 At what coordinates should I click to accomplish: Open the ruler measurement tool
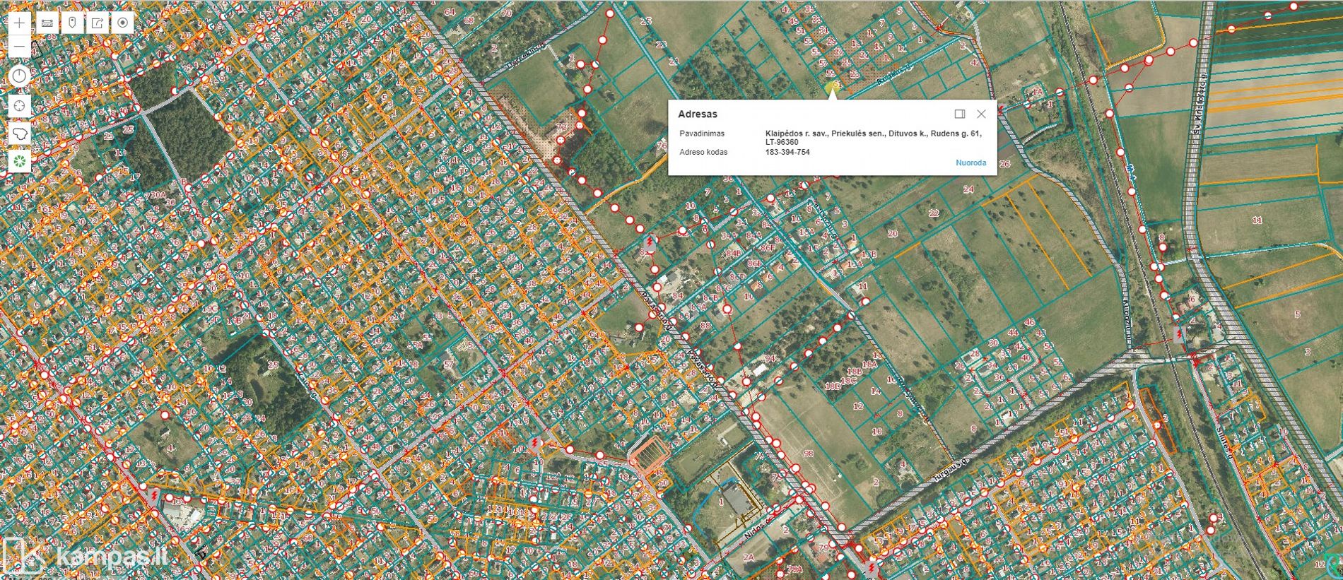click(47, 23)
